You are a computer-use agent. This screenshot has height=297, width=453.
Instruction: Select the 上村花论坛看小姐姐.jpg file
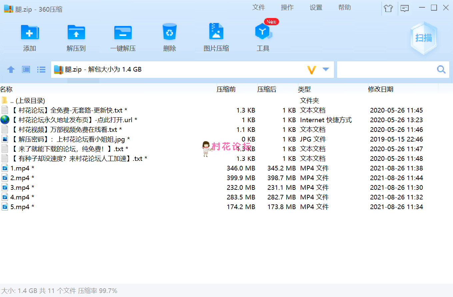tap(70, 139)
